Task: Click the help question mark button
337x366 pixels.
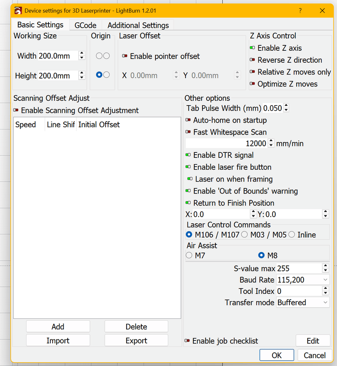Action: (x=300, y=10)
